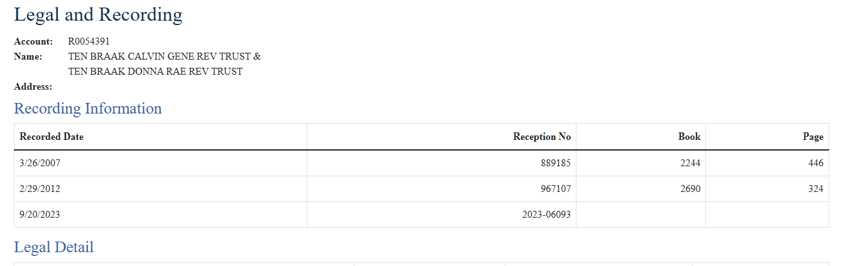Viewport: 865px width, 266px height.
Task: Click the Recorded Date column header
Action: (x=52, y=137)
